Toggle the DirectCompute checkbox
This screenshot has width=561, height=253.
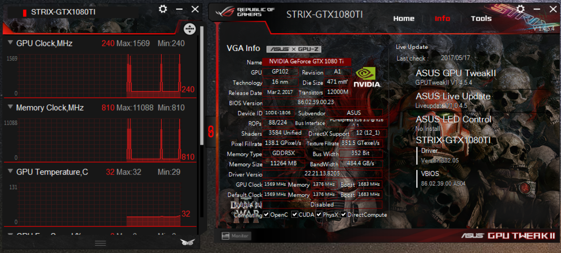(344, 214)
